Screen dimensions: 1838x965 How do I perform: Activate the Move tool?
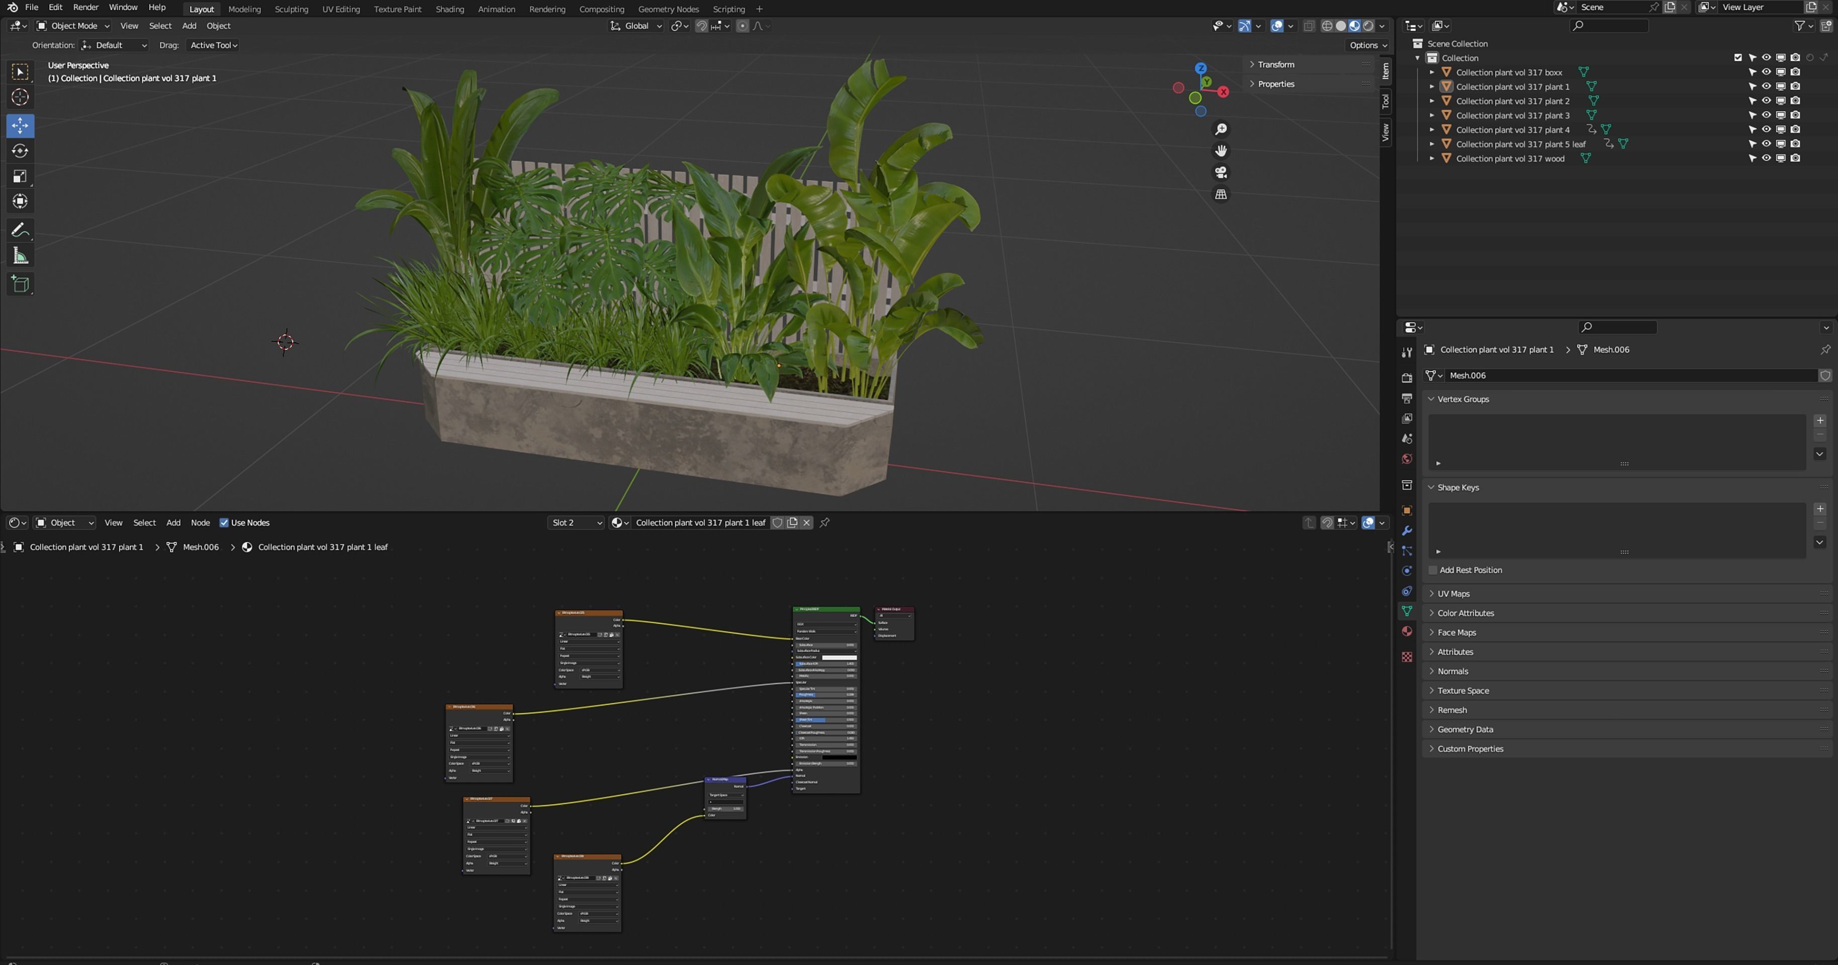(20, 126)
